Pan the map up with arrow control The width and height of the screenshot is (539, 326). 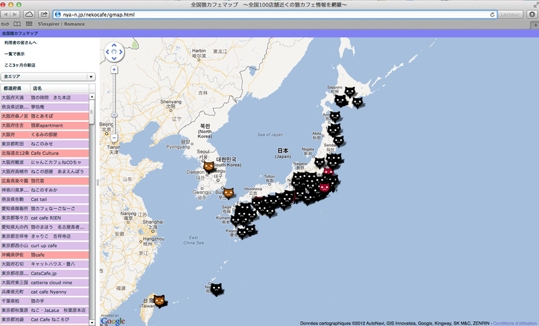115,45
